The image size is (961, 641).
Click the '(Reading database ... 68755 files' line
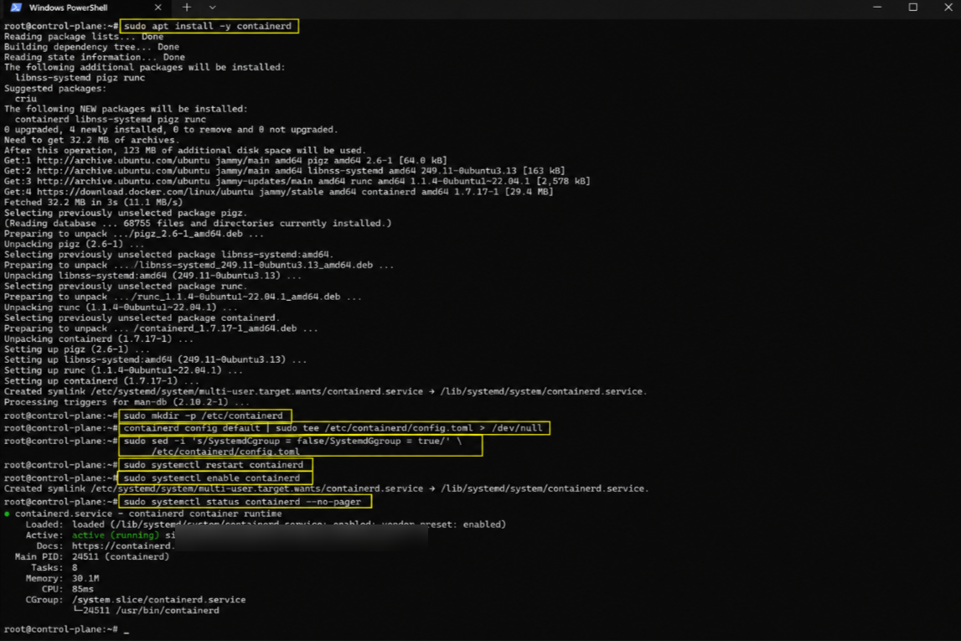pos(198,224)
